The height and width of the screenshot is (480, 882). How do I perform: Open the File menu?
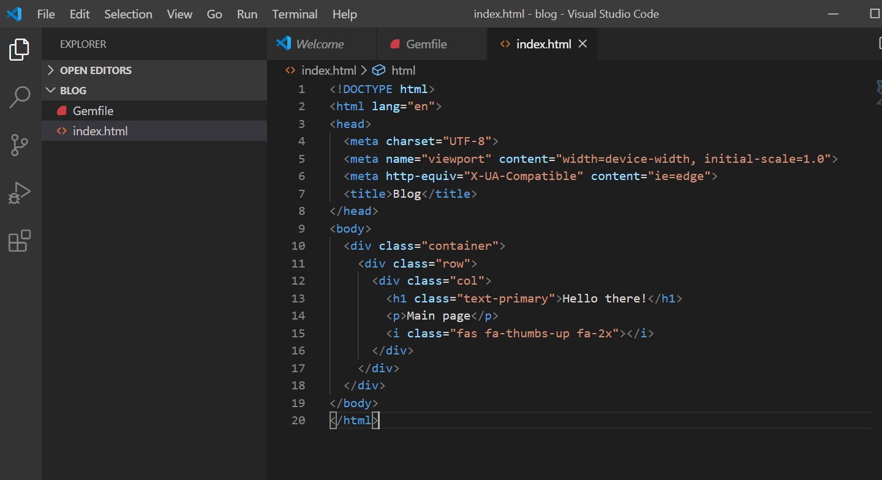pyautogui.click(x=46, y=14)
